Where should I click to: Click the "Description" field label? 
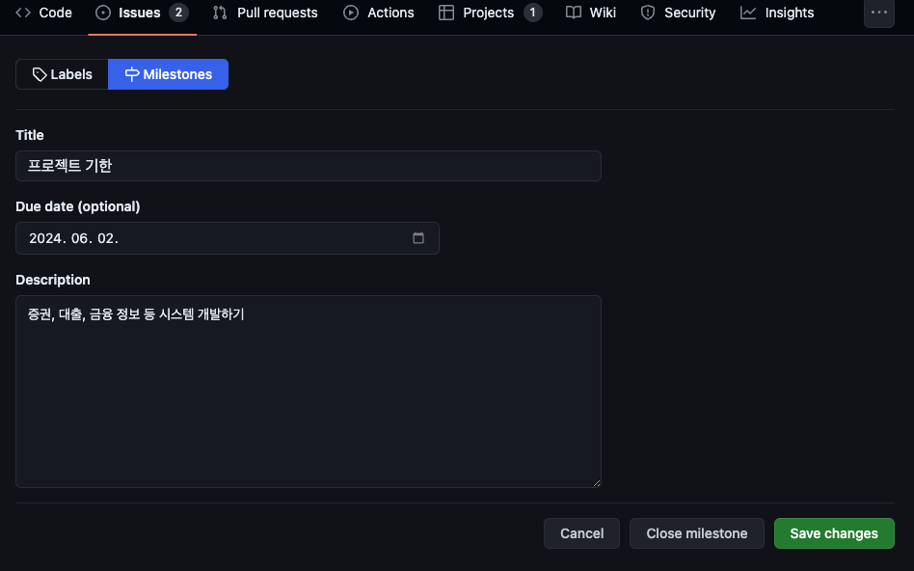click(x=53, y=280)
